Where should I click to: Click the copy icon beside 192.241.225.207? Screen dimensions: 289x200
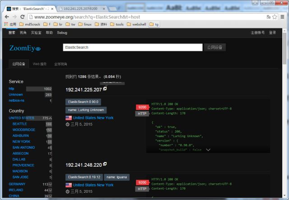pos(105,89)
